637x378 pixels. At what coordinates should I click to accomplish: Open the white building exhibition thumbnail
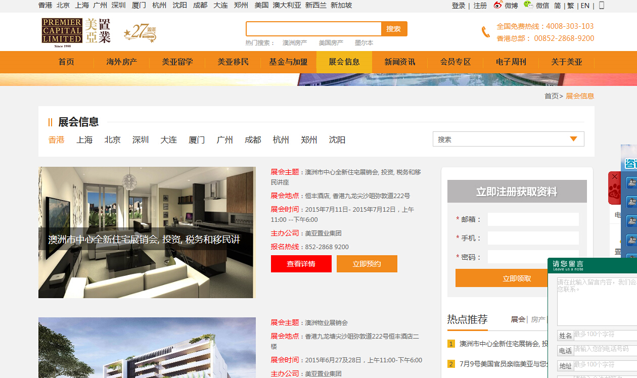point(147,348)
